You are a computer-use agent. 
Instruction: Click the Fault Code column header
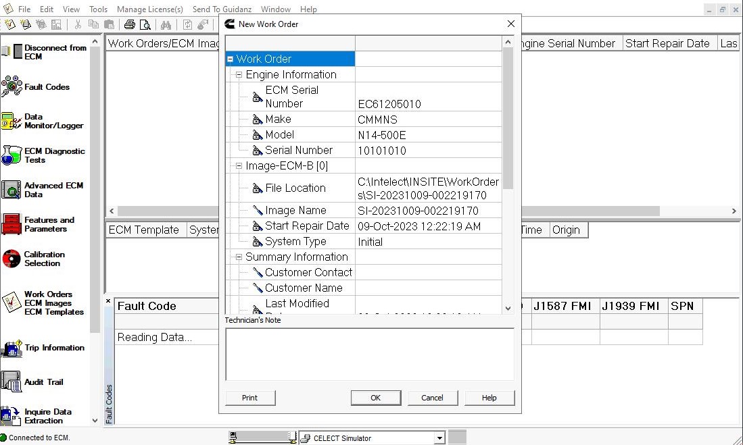[x=166, y=306]
